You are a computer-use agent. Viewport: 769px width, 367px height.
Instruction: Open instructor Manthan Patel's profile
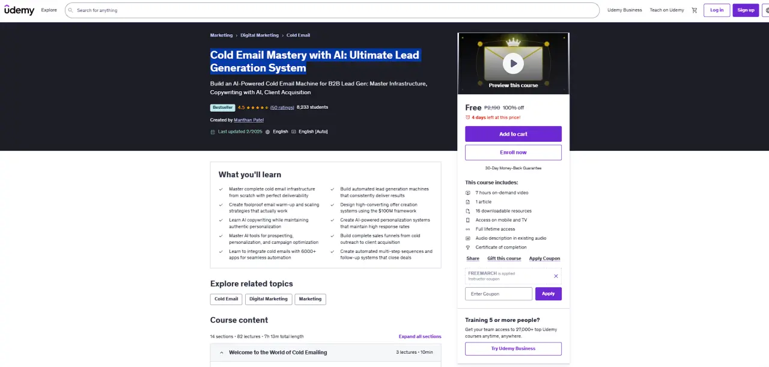[249, 120]
